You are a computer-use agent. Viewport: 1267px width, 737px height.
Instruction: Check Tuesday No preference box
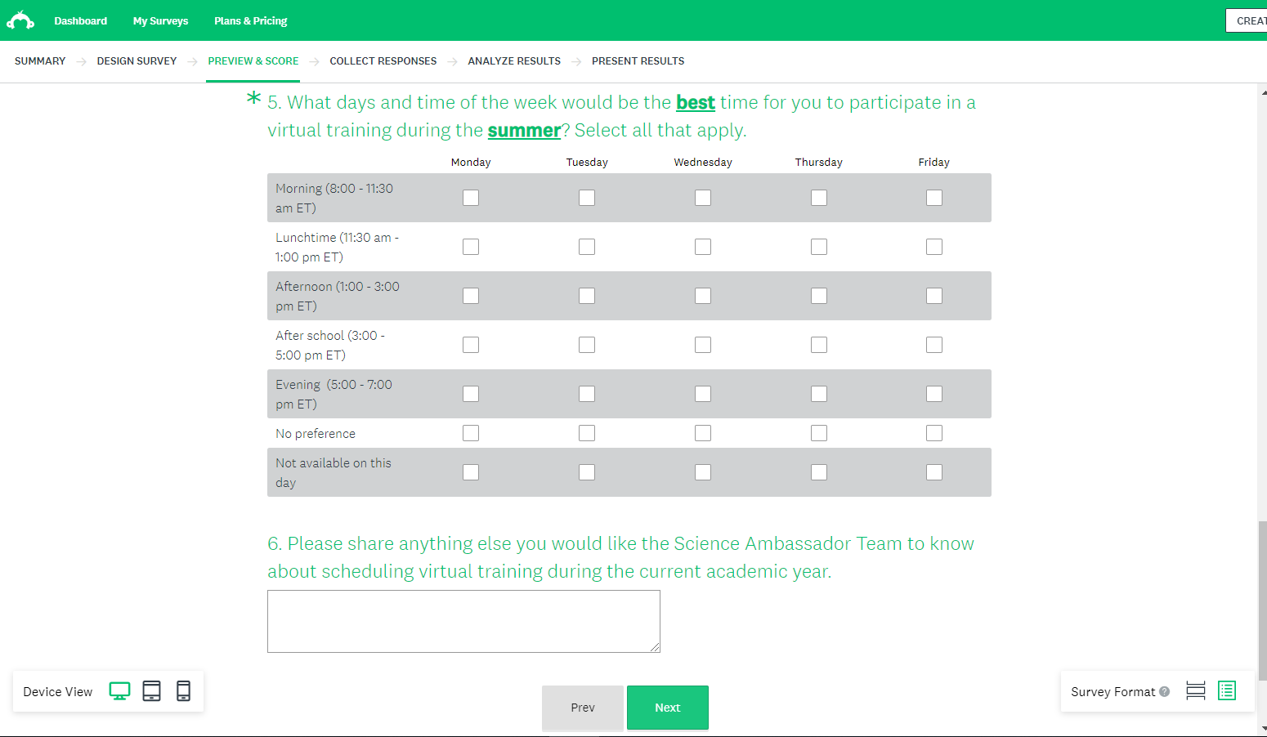click(x=587, y=433)
